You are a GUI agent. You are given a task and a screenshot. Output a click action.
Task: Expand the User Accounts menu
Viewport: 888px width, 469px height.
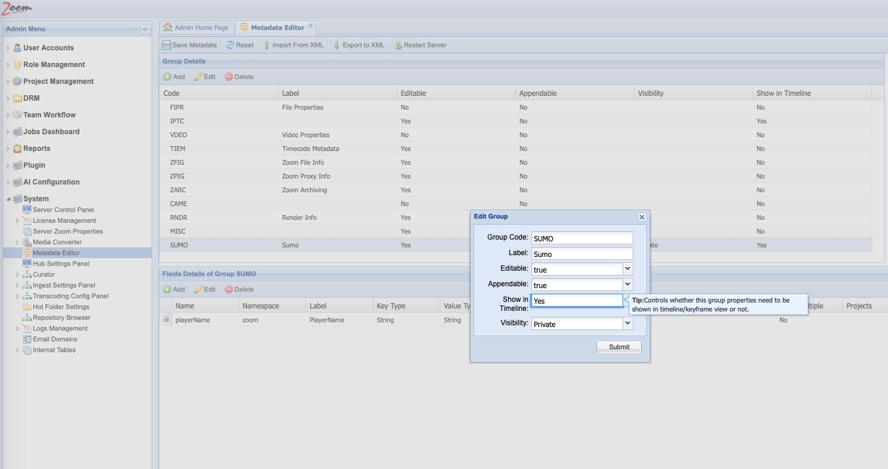[8, 48]
